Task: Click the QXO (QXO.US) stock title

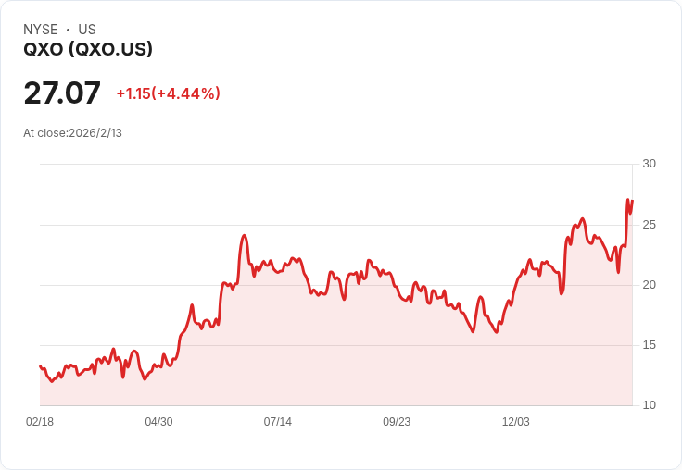Action: coord(88,49)
